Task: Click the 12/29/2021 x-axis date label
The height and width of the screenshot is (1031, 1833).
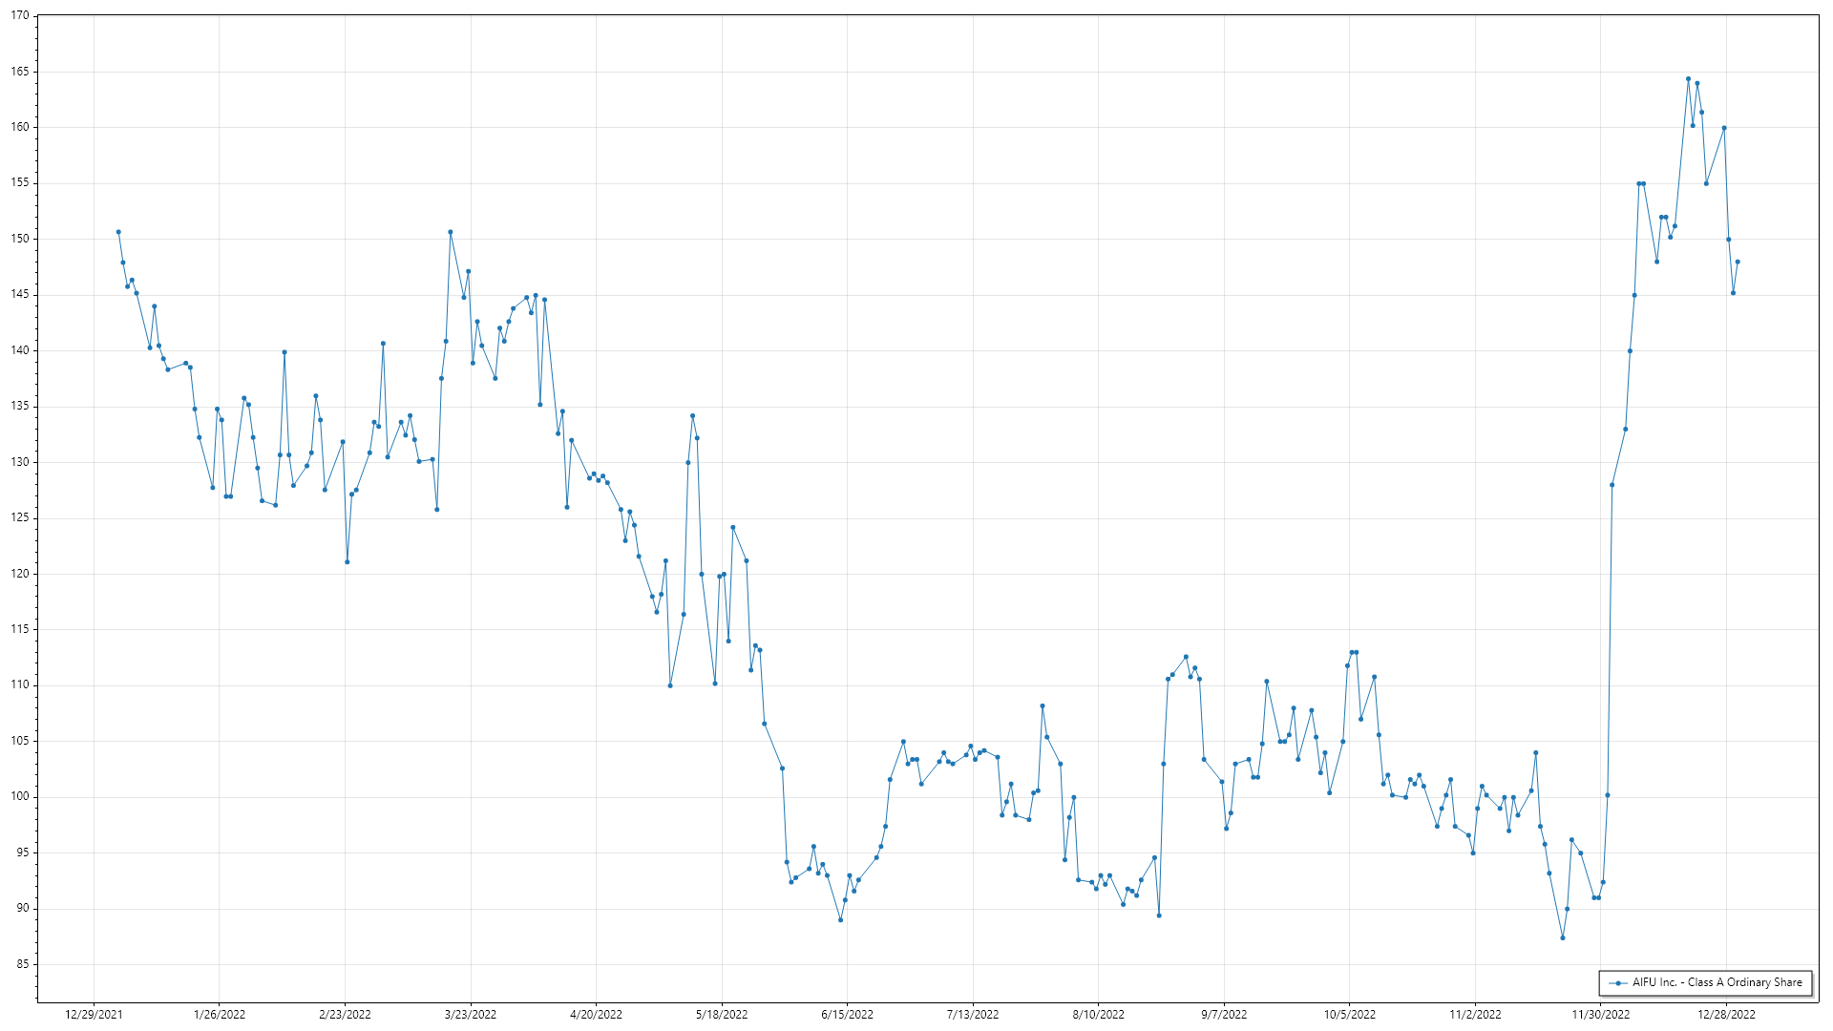Action: [94, 1015]
